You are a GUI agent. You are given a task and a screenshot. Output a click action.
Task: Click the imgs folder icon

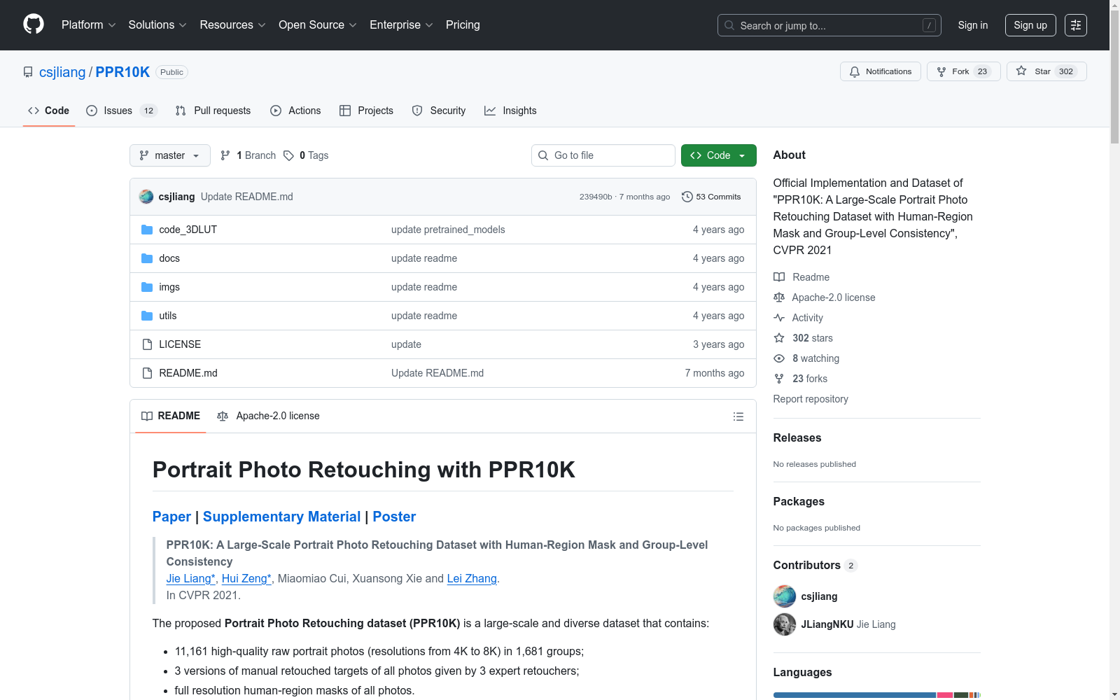click(x=147, y=287)
